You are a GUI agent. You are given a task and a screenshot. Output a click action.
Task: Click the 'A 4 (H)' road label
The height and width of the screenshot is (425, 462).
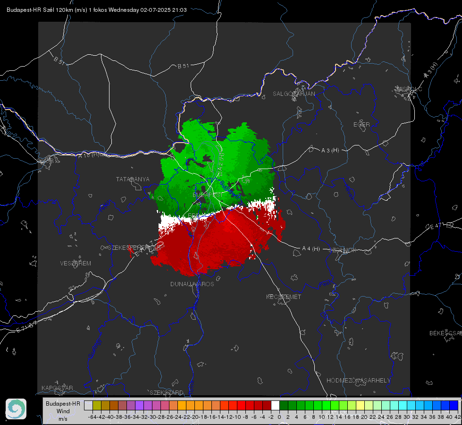[x=311, y=248]
